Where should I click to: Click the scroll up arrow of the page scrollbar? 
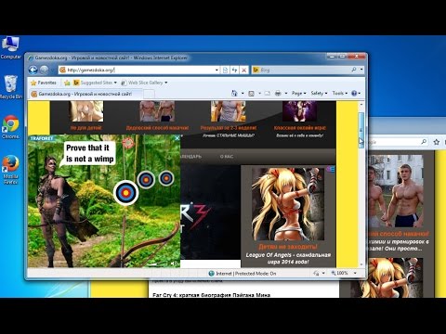361,104
